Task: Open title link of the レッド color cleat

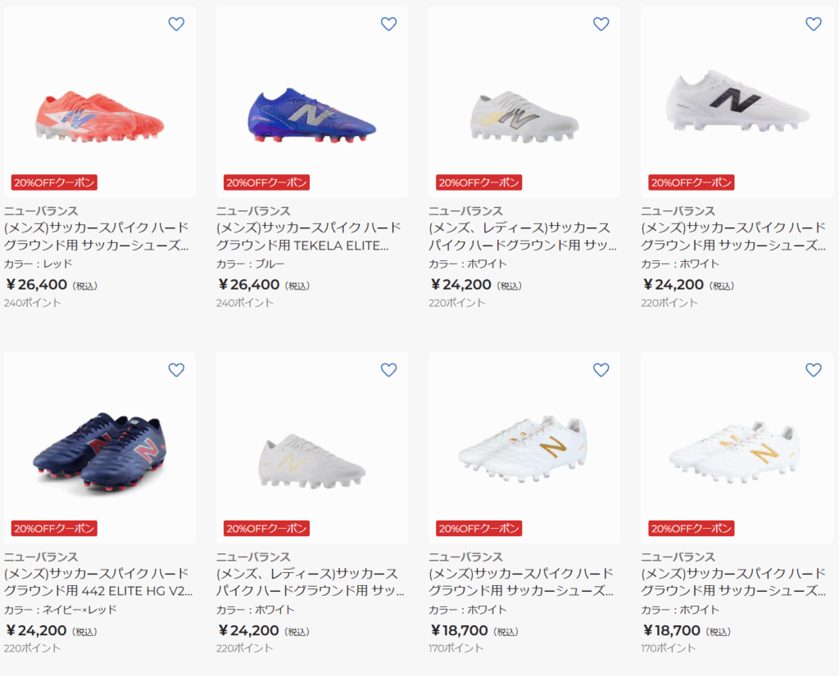Action: pos(97,237)
